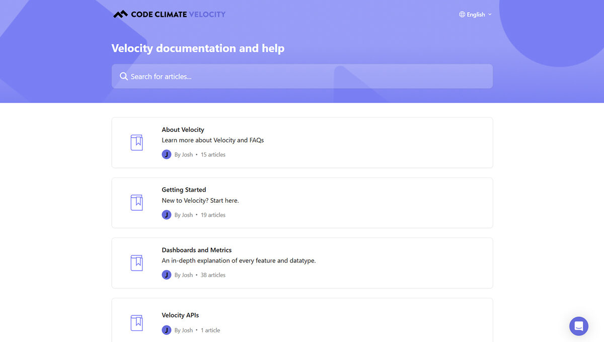Select the Dashboards and Metrics book icon

point(136,263)
